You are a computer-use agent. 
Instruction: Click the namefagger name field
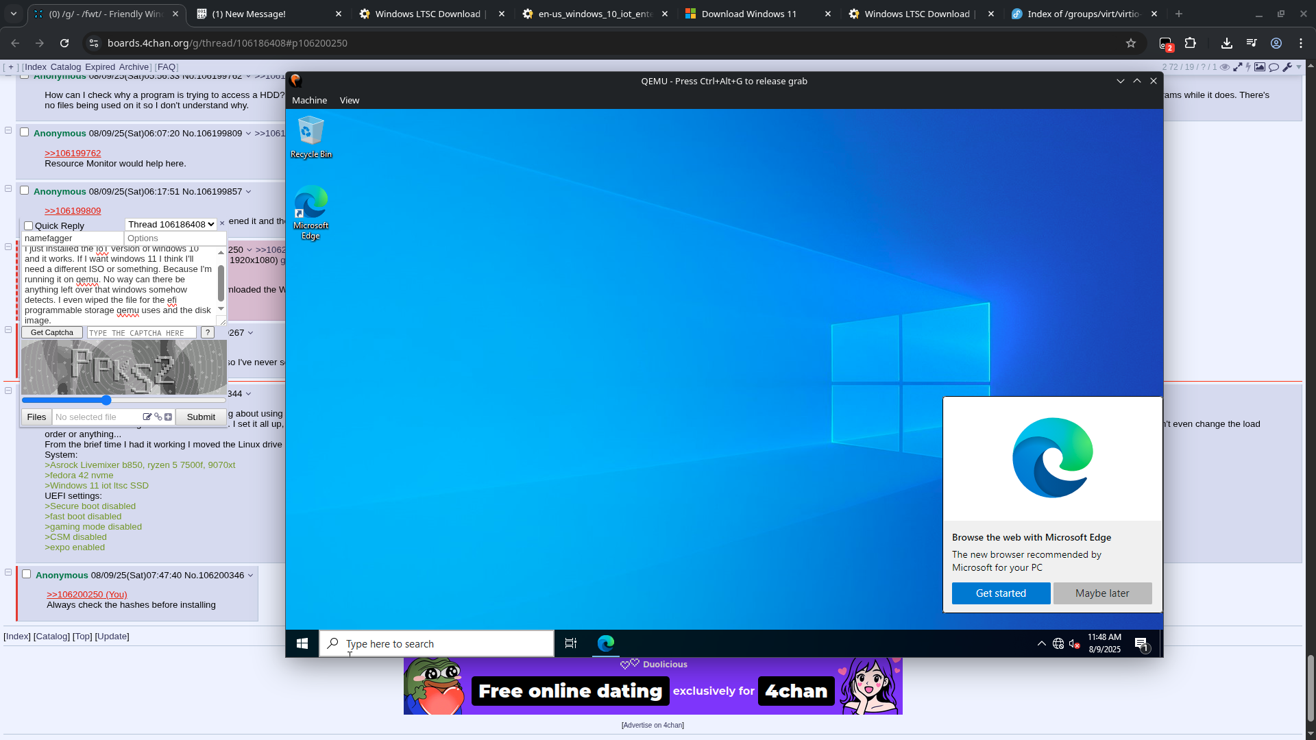(73, 238)
